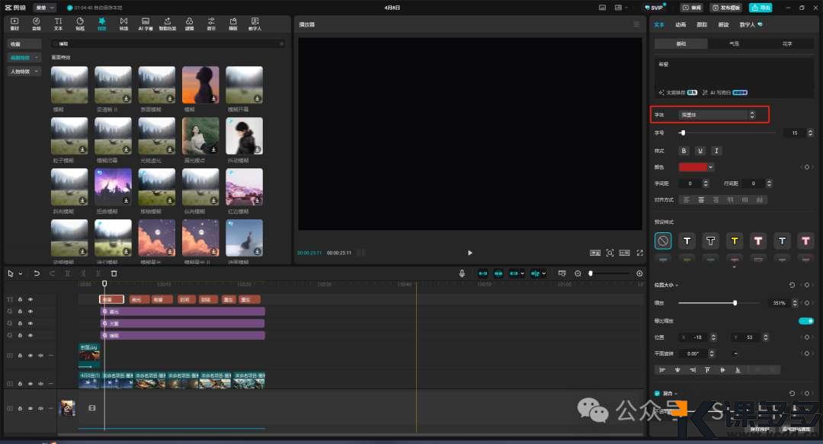This screenshot has width=823, height=444.
Task: Open the 贴纸 (Stickers) panel icon
Action: pyautogui.click(x=80, y=23)
